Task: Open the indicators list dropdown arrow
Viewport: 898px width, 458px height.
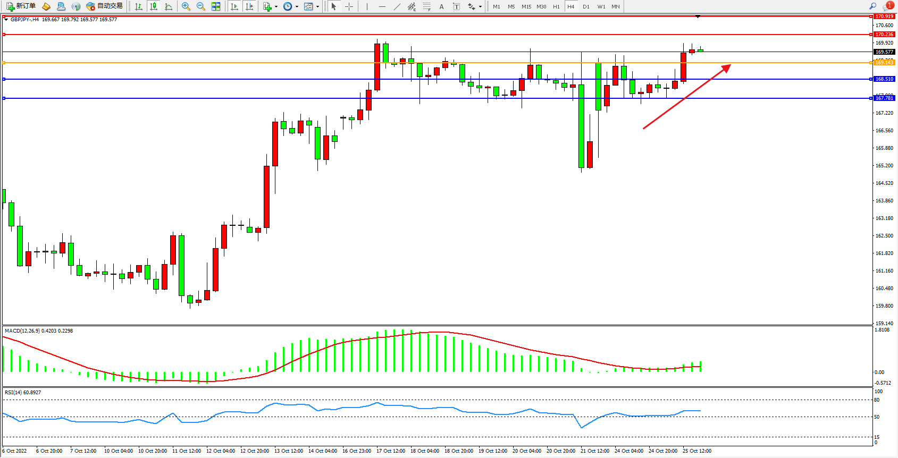Action: click(x=276, y=7)
